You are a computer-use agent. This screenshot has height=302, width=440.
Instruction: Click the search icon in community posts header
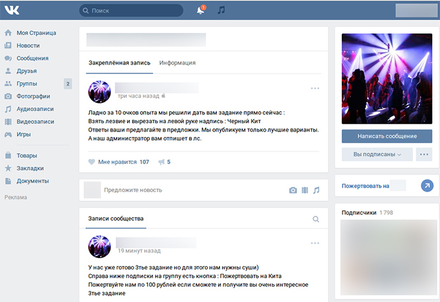[316, 219]
